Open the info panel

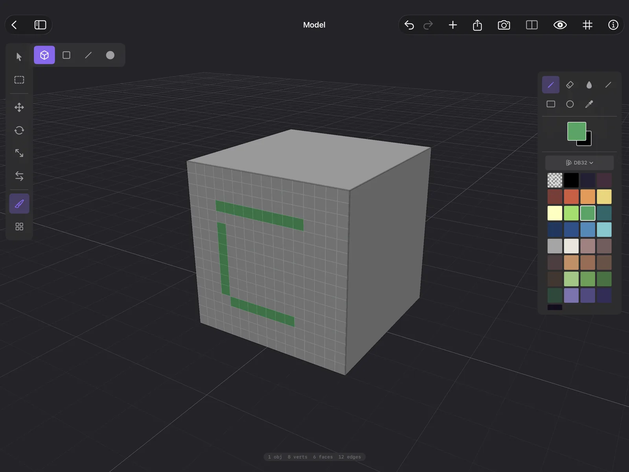[613, 25]
